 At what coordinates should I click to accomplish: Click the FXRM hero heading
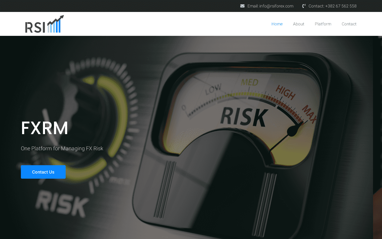(x=45, y=128)
